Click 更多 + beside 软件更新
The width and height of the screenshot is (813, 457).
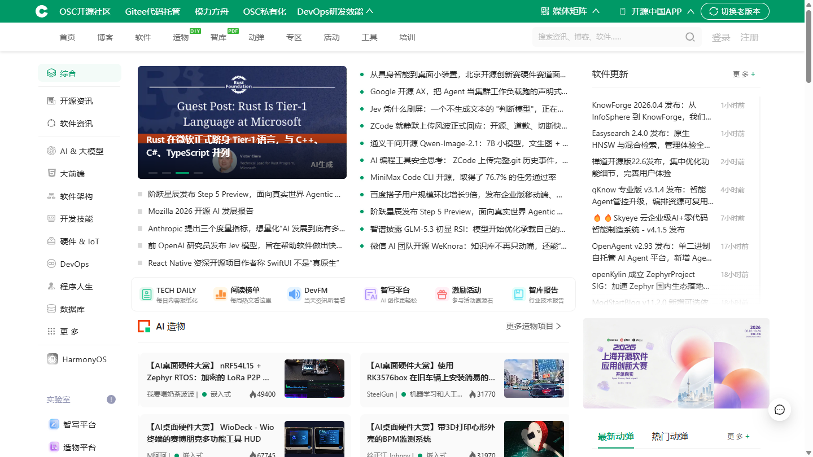click(744, 74)
